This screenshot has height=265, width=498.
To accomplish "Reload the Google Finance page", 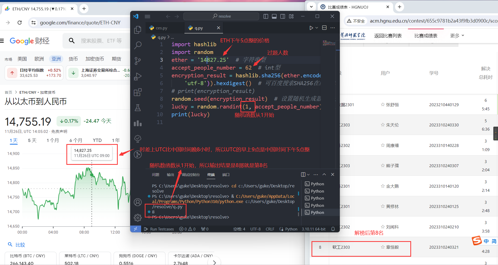I will [19, 23].
